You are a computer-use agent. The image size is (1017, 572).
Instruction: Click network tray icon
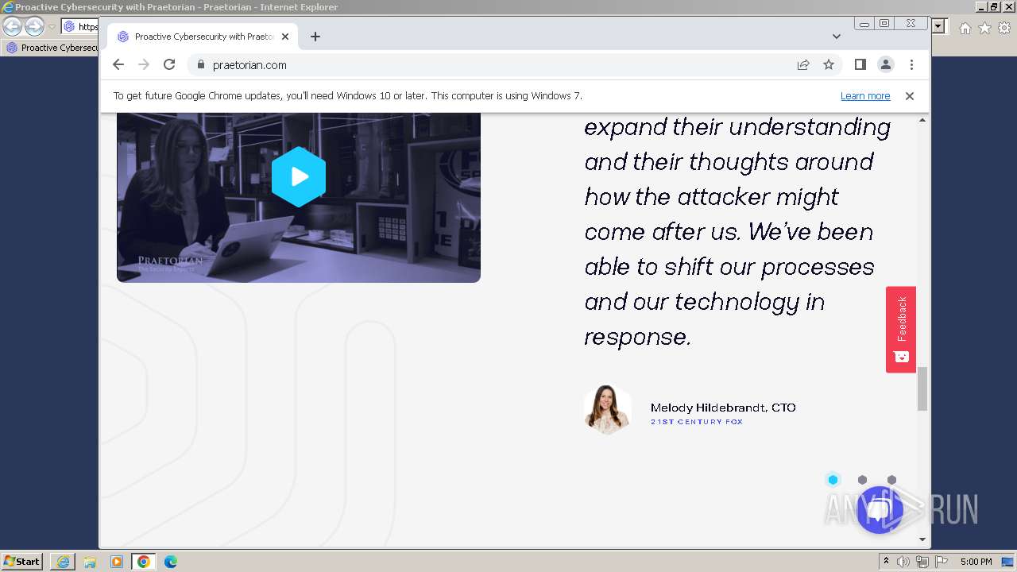(x=922, y=562)
